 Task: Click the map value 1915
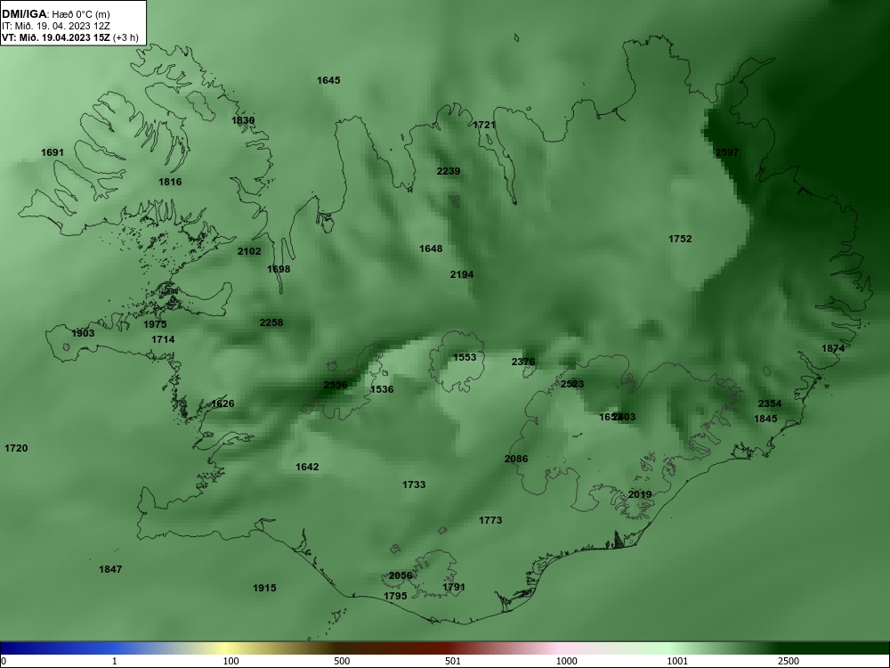(x=264, y=588)
